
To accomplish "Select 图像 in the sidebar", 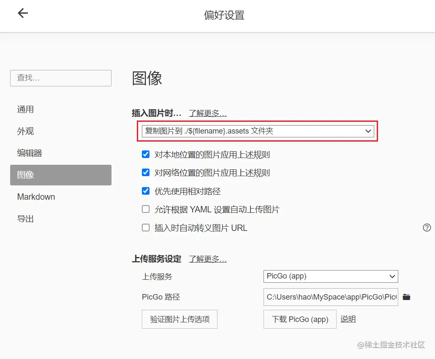I will click(x=60, y=175).
